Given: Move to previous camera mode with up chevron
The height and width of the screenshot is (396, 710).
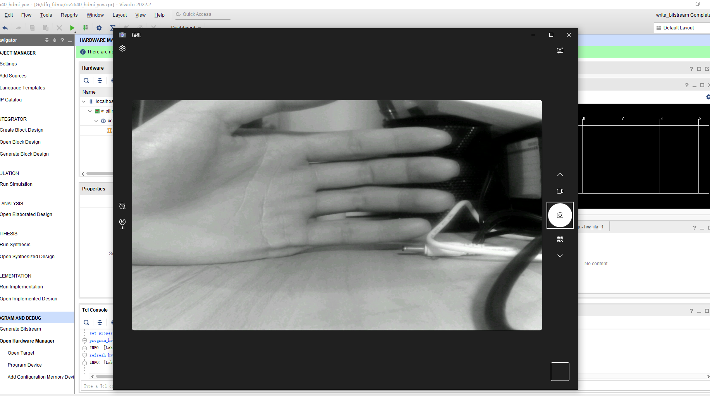Looking at the screenshot, I should coord(560,175).
